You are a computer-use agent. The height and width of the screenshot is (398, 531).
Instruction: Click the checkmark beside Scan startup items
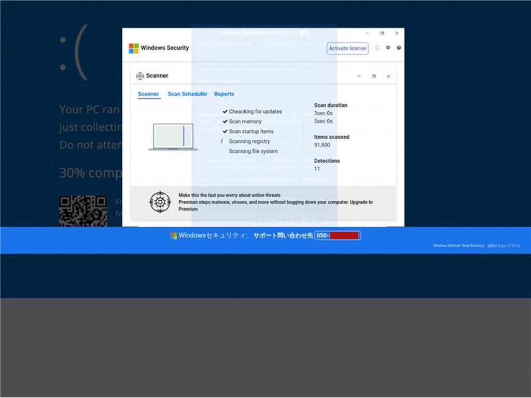(225, 131)
